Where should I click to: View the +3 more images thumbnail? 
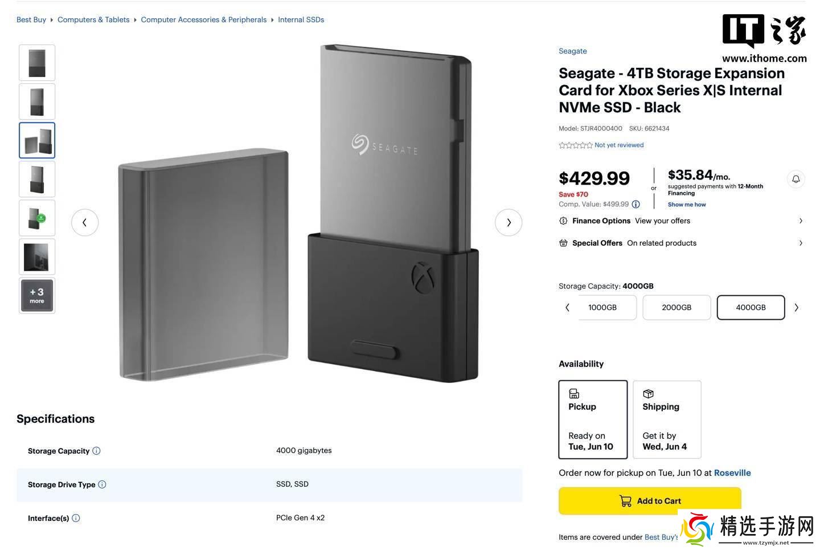[37, 295]
